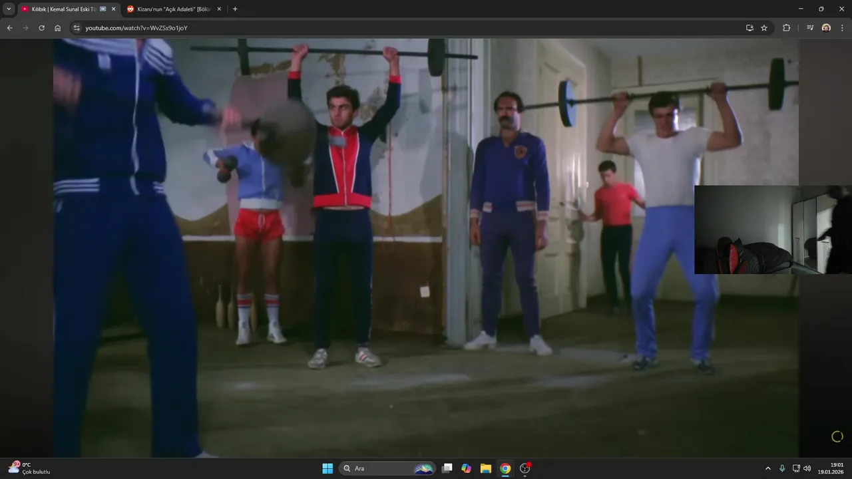The width and height of the screenshot is (852, 479).
Task: Open a new browser tab
Action: pos(235,9)
